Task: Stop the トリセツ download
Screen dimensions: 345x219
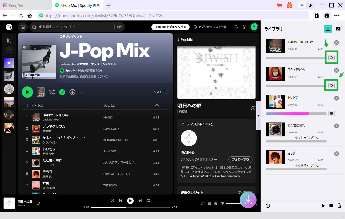Action: click(331, 113)
